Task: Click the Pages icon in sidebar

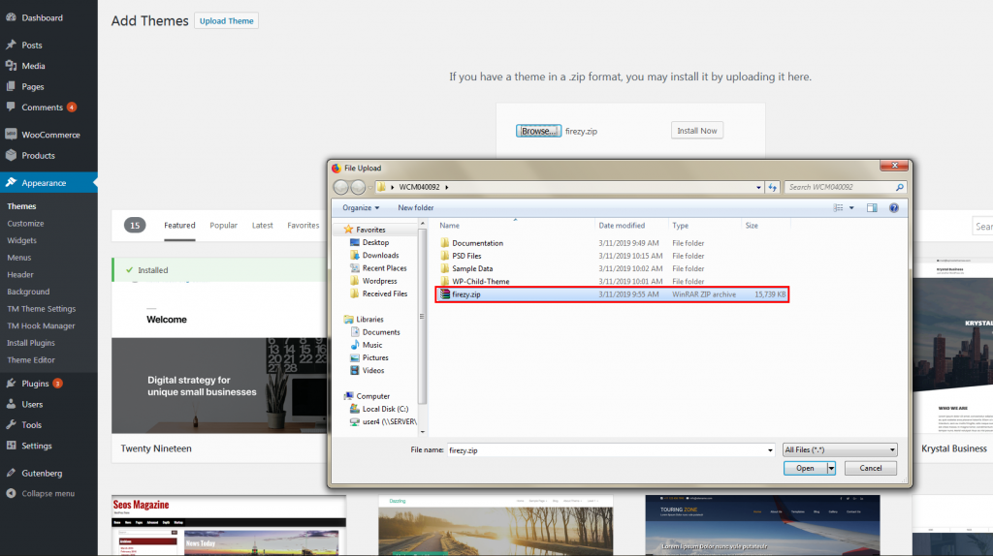Action: [x=11, y=86]
